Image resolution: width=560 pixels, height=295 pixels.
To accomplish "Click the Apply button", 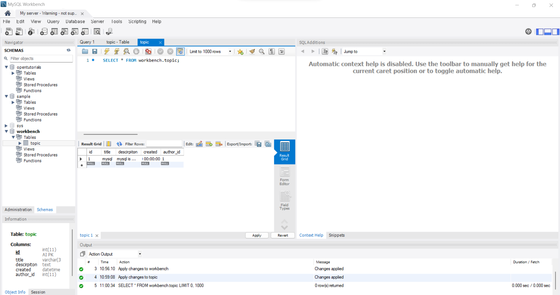I will [257, 235].
